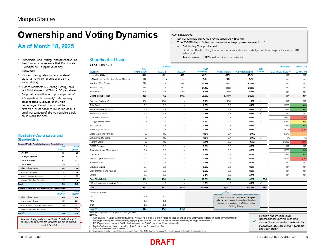This screenshot has width=325, height=251.
Task: Click the "Pelham Capital" investor name
Action: pos(97,142)
